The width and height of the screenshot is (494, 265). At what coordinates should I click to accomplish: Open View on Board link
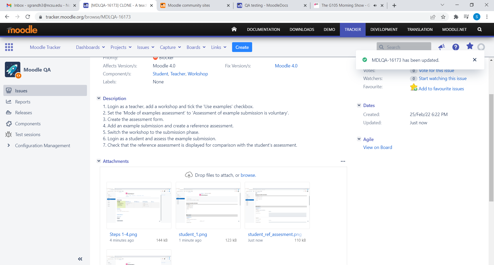point(378,147)
